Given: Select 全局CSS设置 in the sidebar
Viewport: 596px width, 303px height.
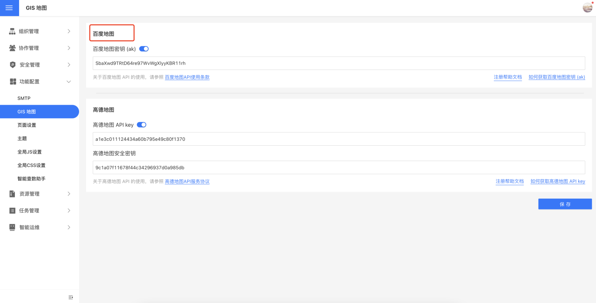Looking at the screenshot, I should point(31,166).
